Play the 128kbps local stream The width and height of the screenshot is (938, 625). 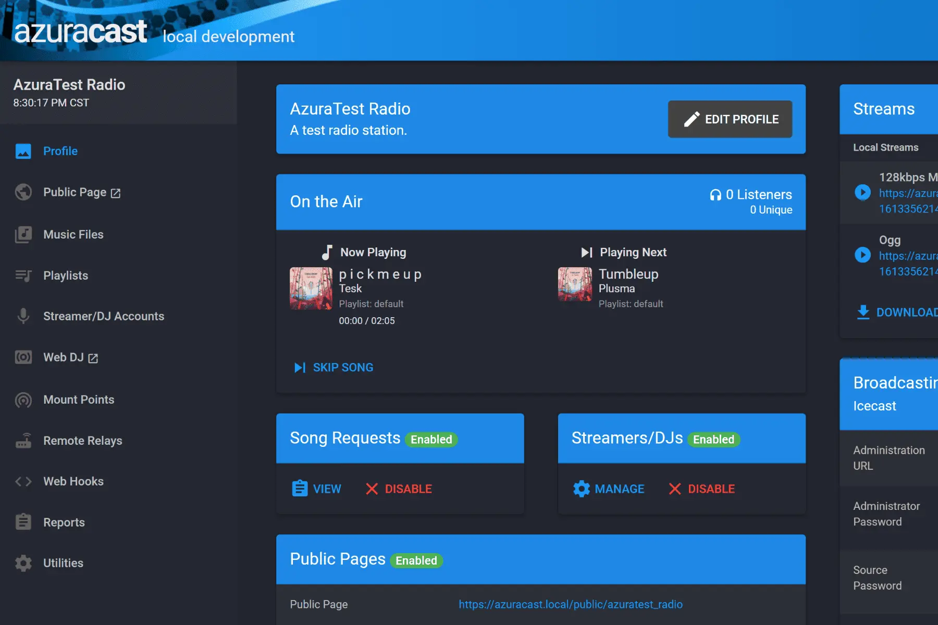(862, 192)
